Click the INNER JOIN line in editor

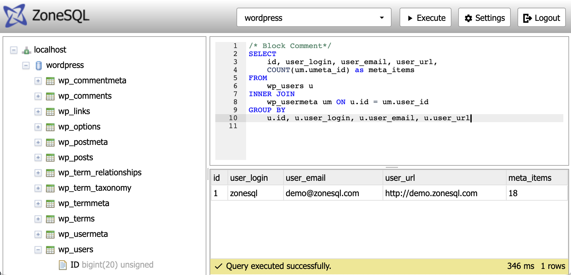(272, 94)
